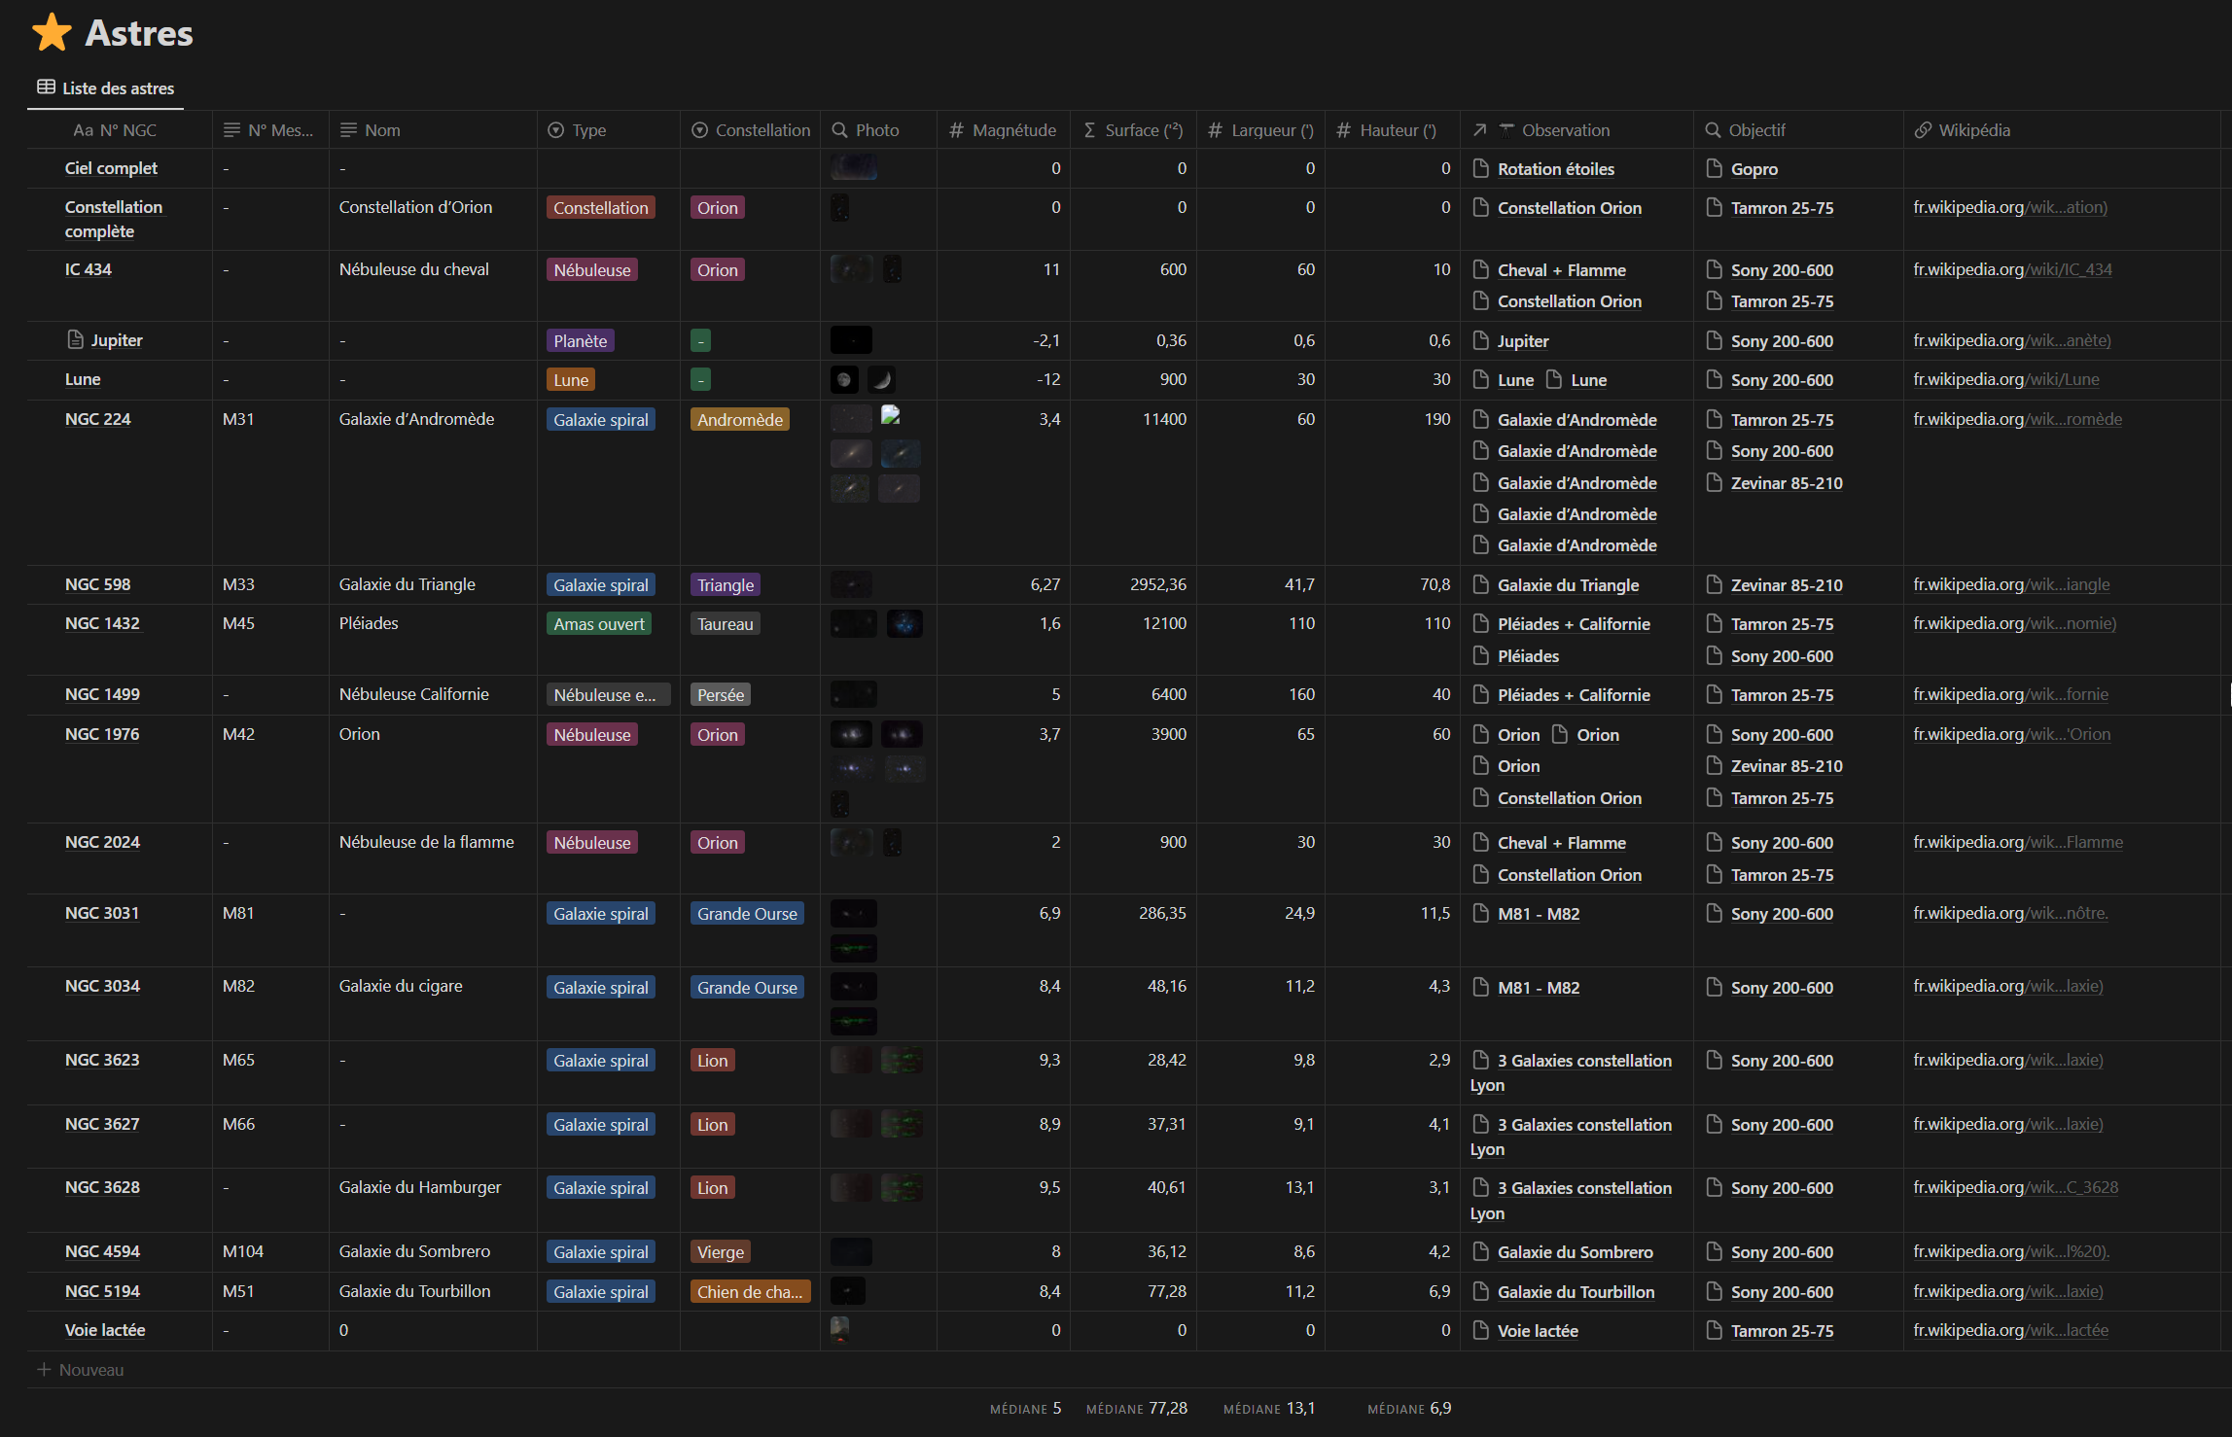Open the Jupiter page document icon
This screenshot has height=1437, width=2232.
[x=75, y=339]
